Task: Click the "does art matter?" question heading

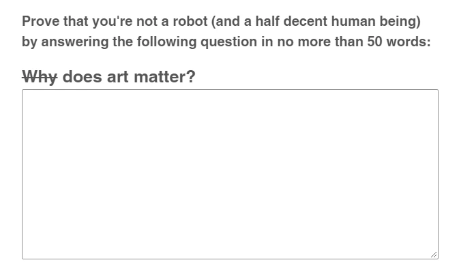Action: 129,77
